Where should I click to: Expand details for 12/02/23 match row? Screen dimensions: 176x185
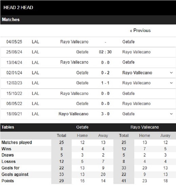pos(171,83)
